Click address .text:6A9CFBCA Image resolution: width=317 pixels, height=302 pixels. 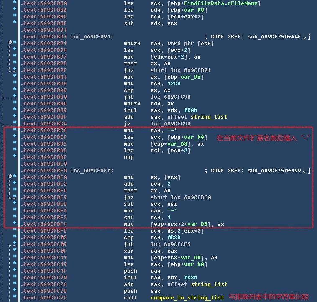tap(44, 131)
